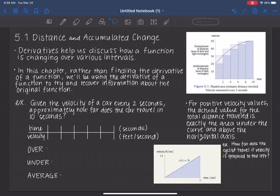Open the share and export menu
This screenshot has height=196, width=280.
pyautogui.click(x=46, y=11)
